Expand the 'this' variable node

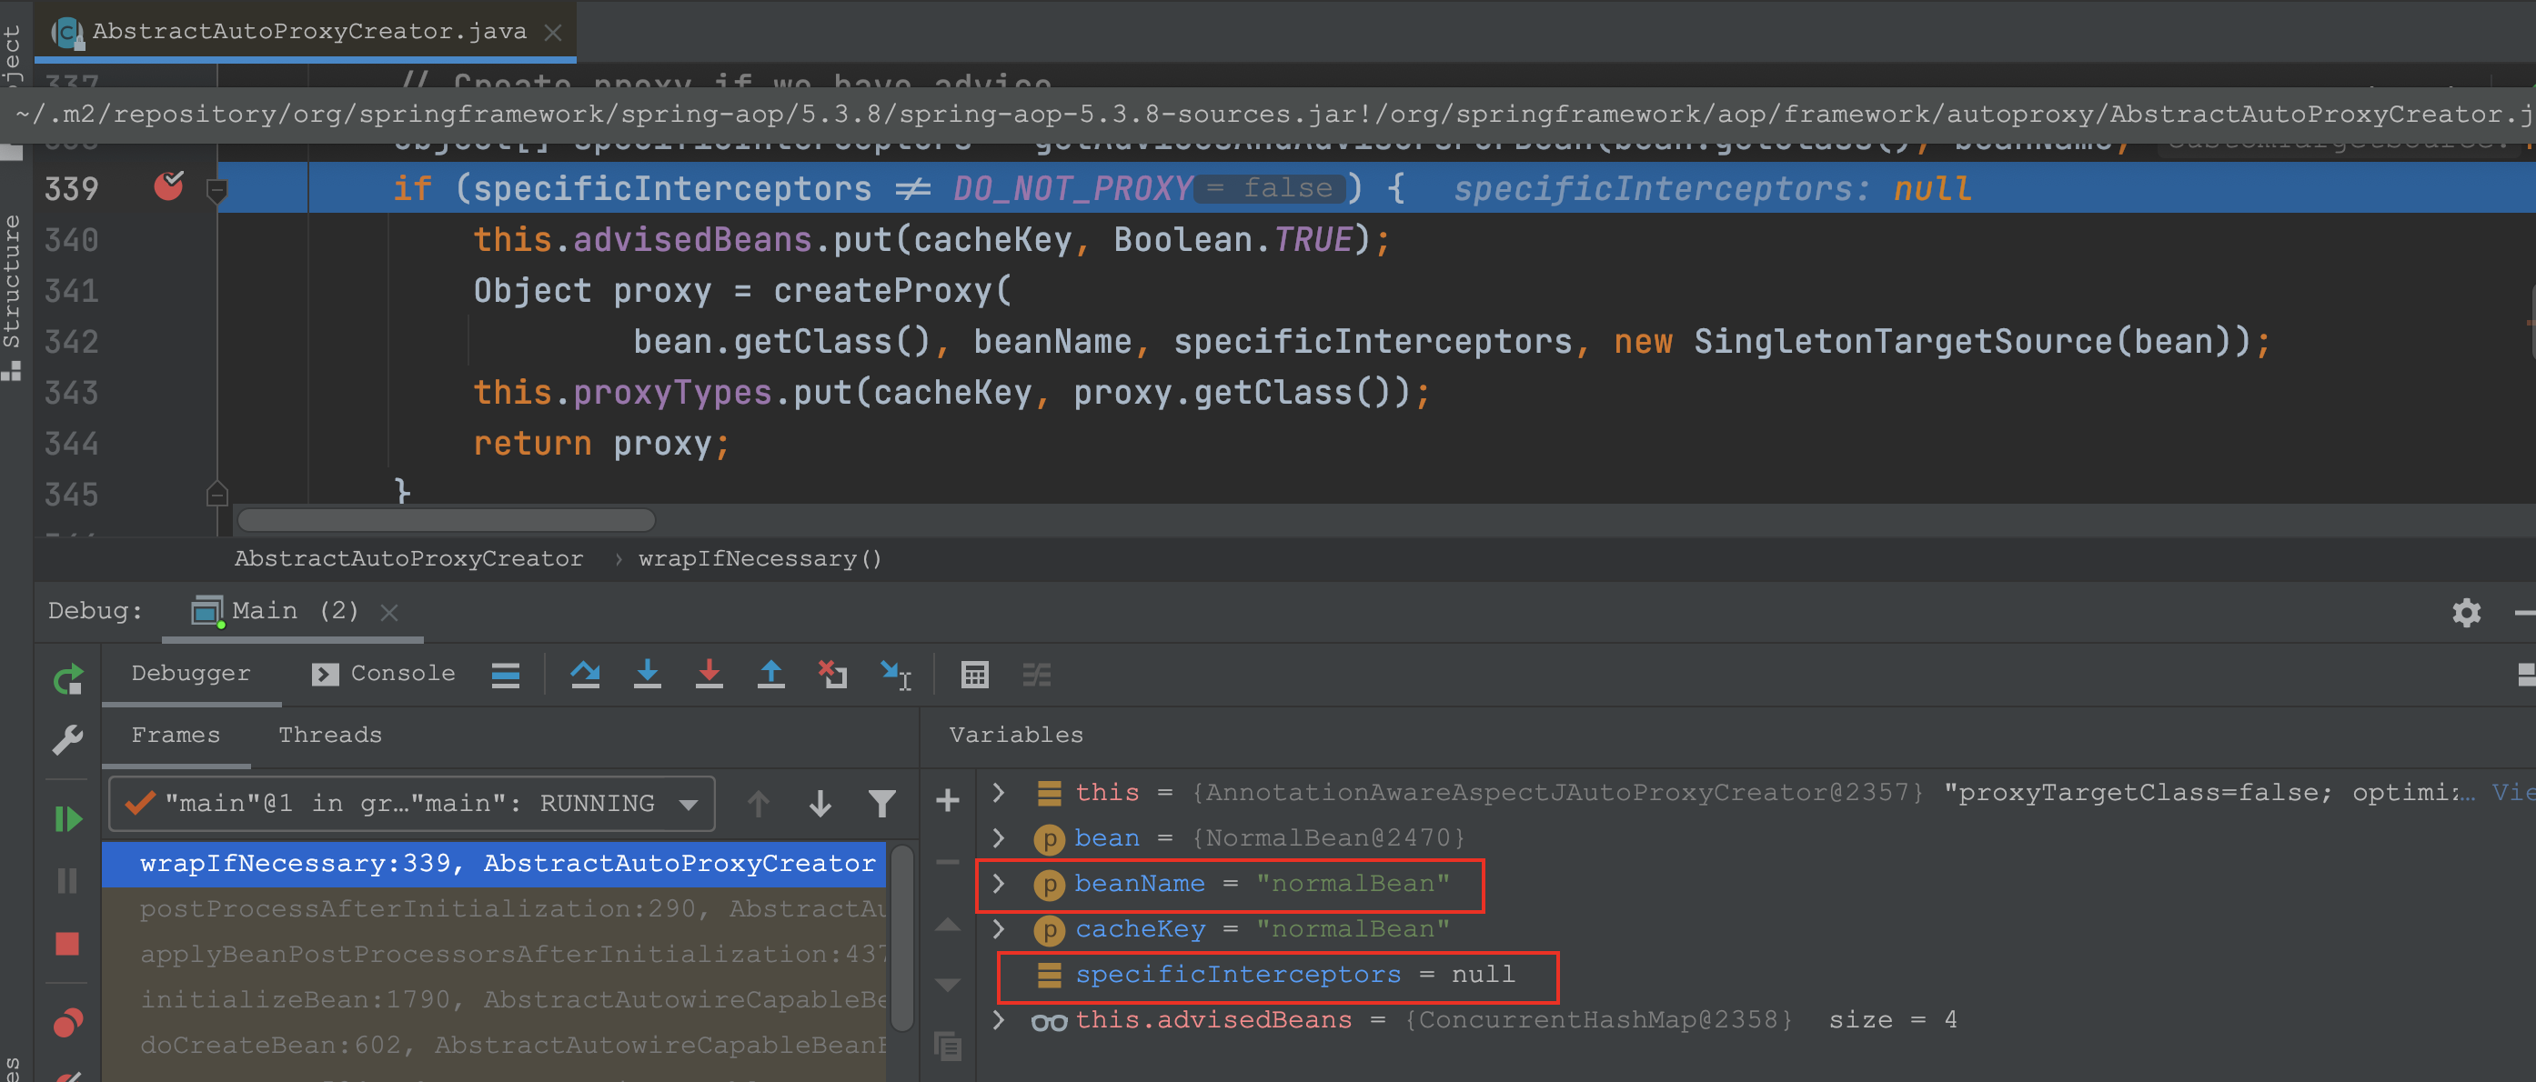click(998, 792)
